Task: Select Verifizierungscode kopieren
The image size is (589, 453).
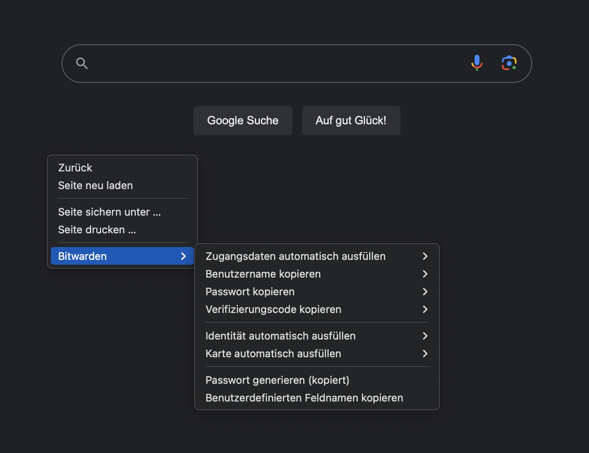Action: point(317,309)
